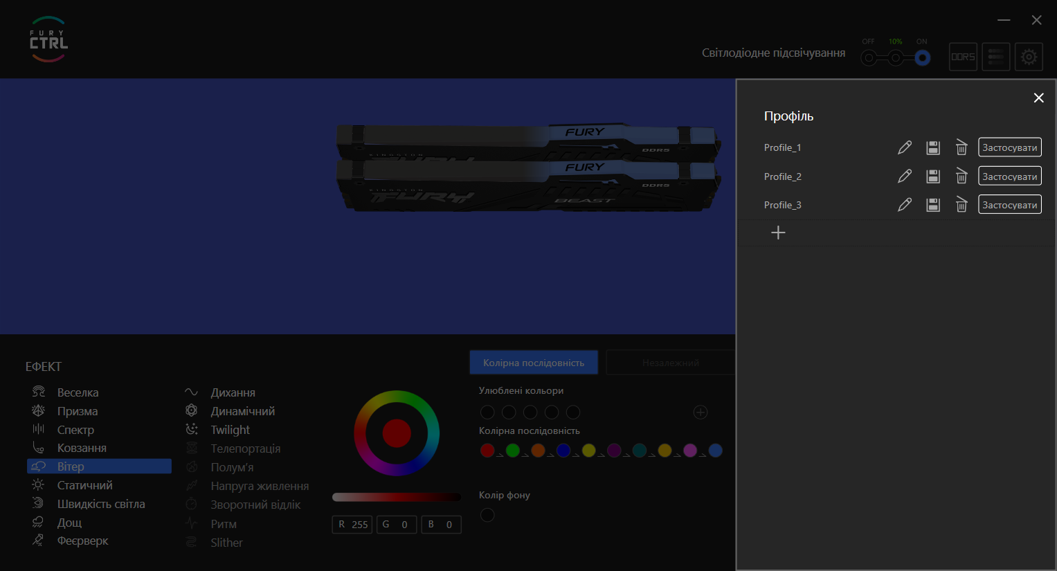Image resolution: width=1057 pixels, height=571 pixels.
Task: Click the Динамічний effect icon
Action: tap(192, 410)
